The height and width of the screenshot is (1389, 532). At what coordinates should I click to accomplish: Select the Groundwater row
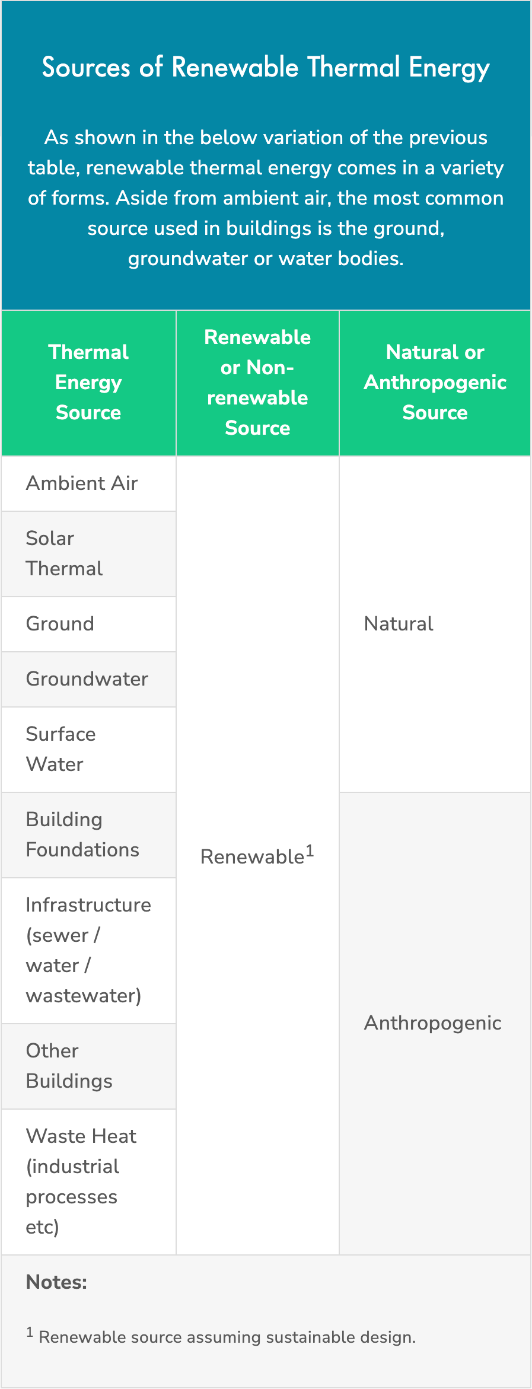[x=88, y=679]
